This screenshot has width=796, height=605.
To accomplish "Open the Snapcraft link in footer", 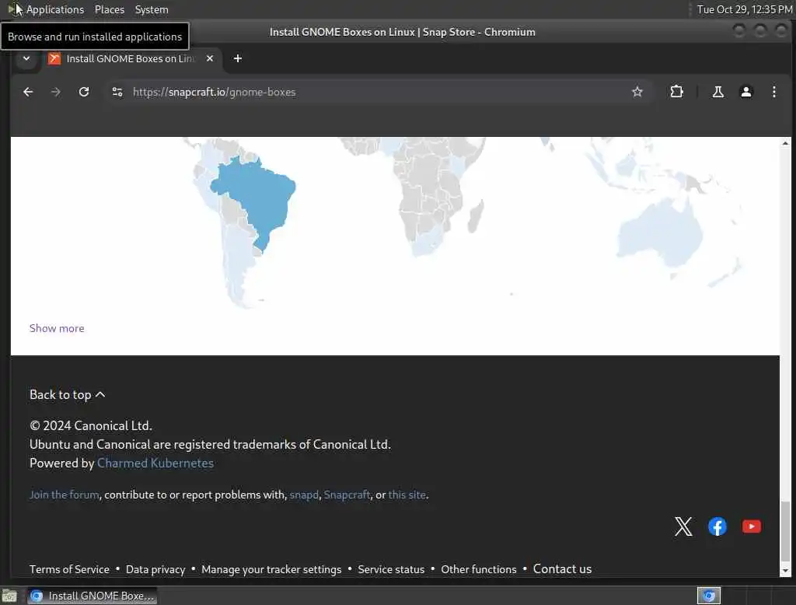I will pyautogui.click(x=347, y=495).
